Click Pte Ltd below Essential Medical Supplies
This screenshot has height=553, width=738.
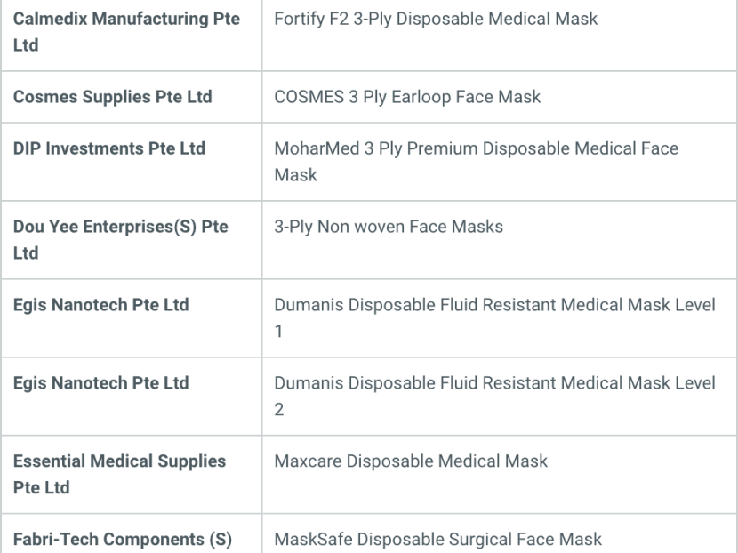[42, 488]
